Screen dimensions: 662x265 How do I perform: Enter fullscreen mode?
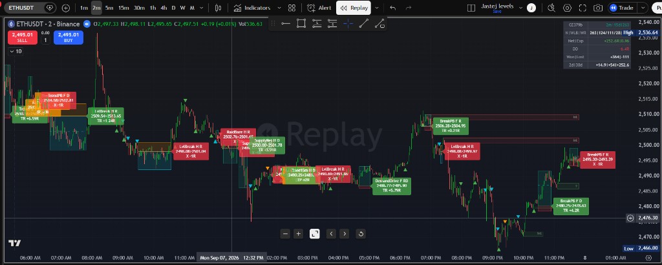[582, 8]
